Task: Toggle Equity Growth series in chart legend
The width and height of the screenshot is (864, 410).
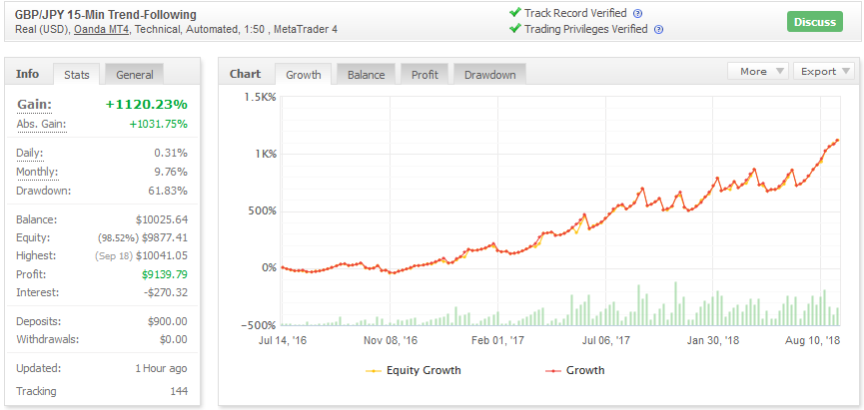Action: 414,370
